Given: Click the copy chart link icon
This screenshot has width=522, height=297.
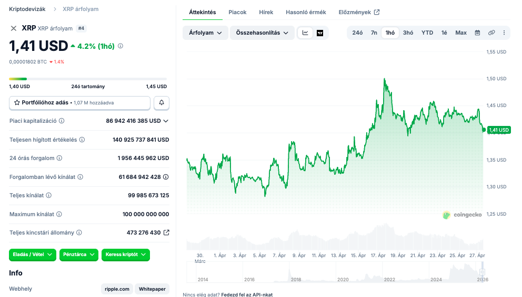Looking at the screenshot, I should point(491,33).
